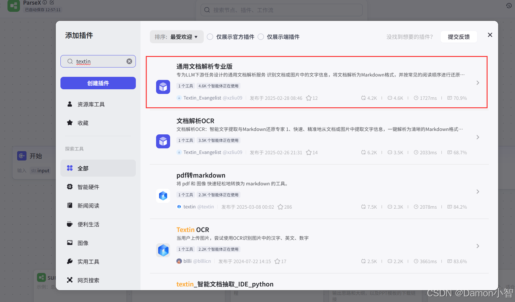
Task: Click the 1727ms response time stat
Action: click(x=425, y=98)
